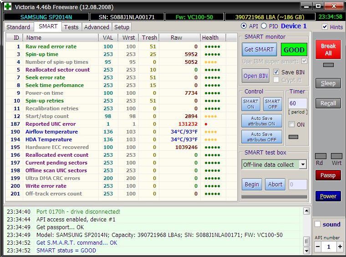Click the API number value field
This screenshot has height=257, width=346.
tap(329, 247)
